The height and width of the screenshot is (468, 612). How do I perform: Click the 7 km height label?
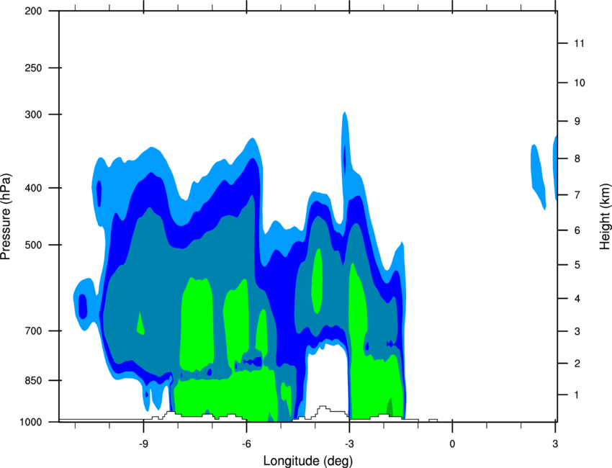pos(577,194)
